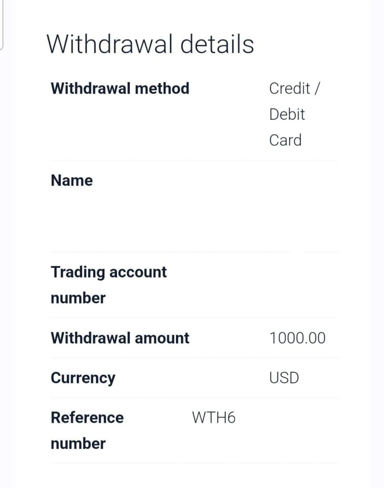Click the word Credit in method value
This screenshot has width=384, height=488.
(290, 88)
